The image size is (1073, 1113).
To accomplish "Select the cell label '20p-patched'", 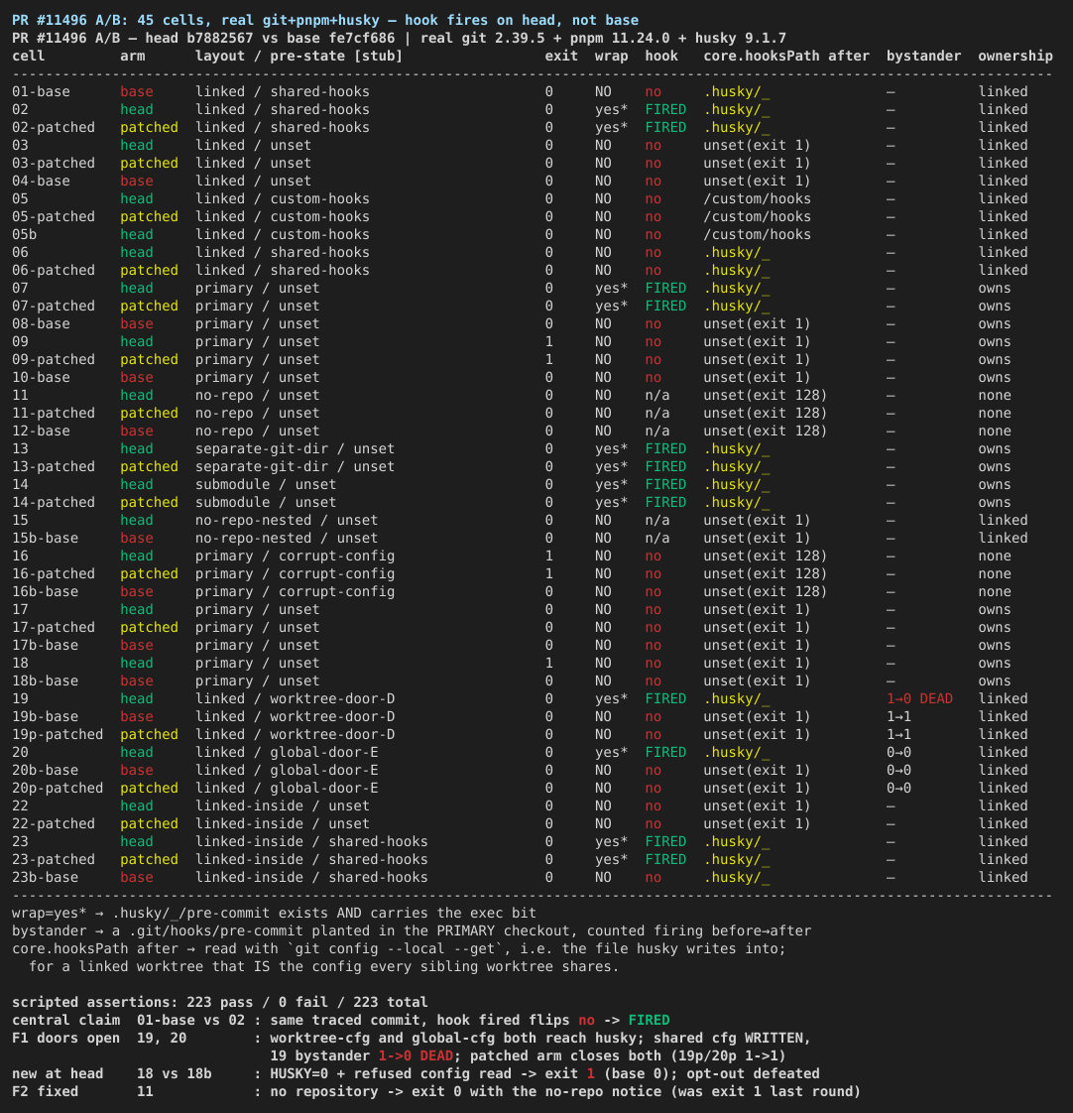I will pos(58,788).
